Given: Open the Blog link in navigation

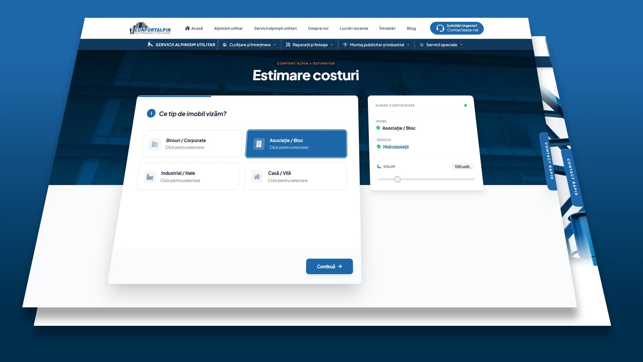Looking at the screenshot, I should coord(411,28).
